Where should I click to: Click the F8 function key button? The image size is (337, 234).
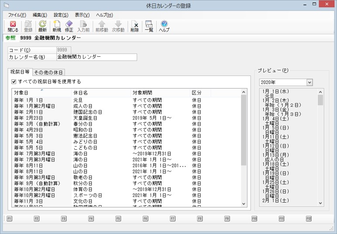click(199, 219)
